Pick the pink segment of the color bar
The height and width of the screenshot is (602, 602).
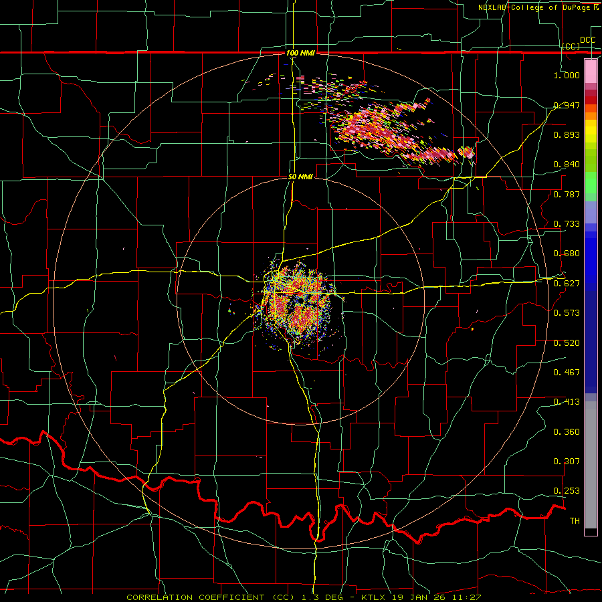point(591,72)
